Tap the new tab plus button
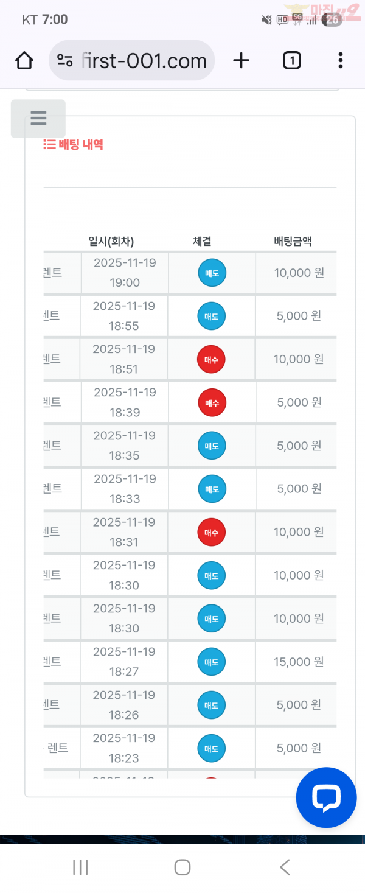The width and height of the screenshot is (365, 893). pos(242,60)
